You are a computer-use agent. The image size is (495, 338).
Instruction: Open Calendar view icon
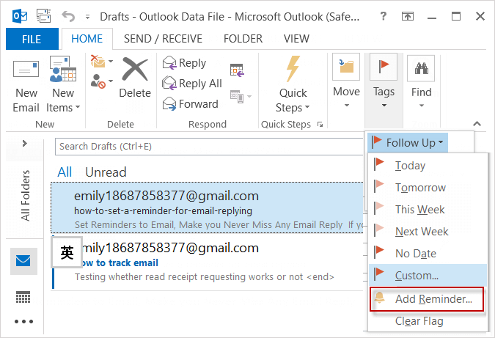click(x=23, y=297)
